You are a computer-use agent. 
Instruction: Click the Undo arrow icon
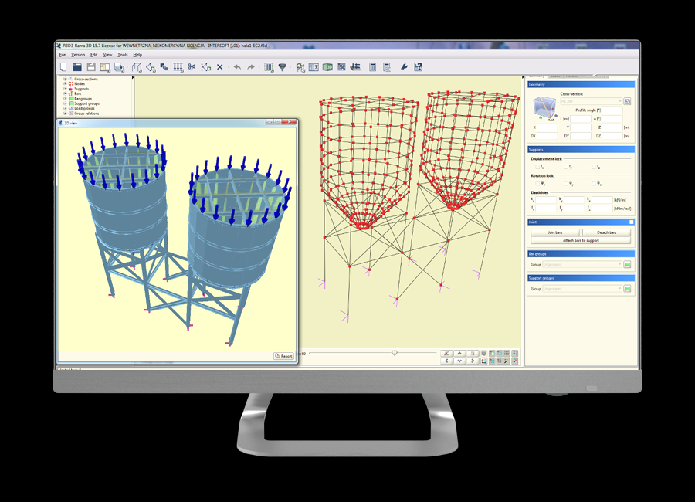coord(237,67)
